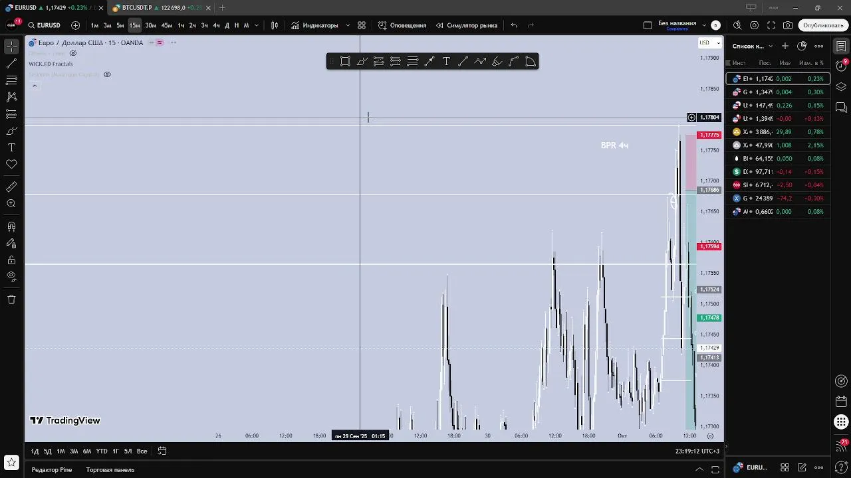Screen dimensions: 851x478
Task: Open the alerts clock icon in right sidebar
Action: pyautogui.click(x=841, y=66)
